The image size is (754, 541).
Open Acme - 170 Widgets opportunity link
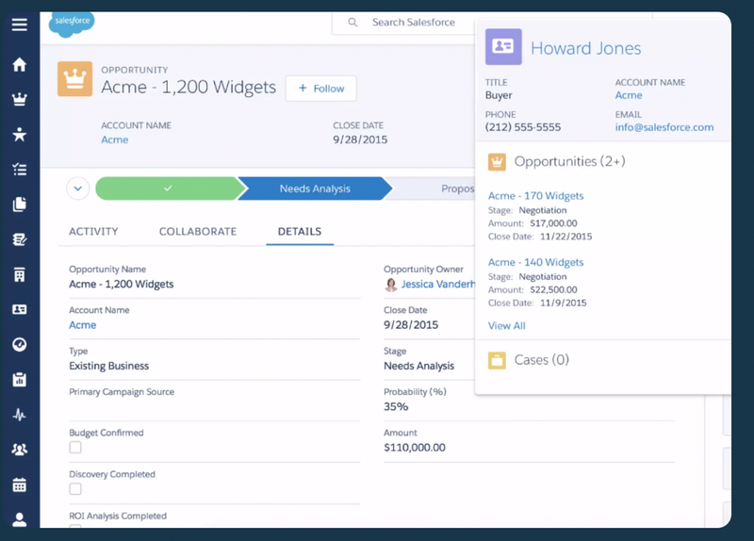(x=535, y=196)
